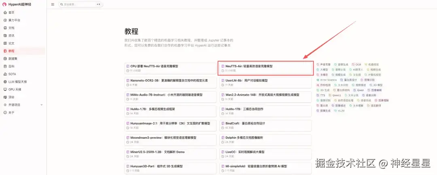Filter by the 蛋白质设计 tag

348,80
